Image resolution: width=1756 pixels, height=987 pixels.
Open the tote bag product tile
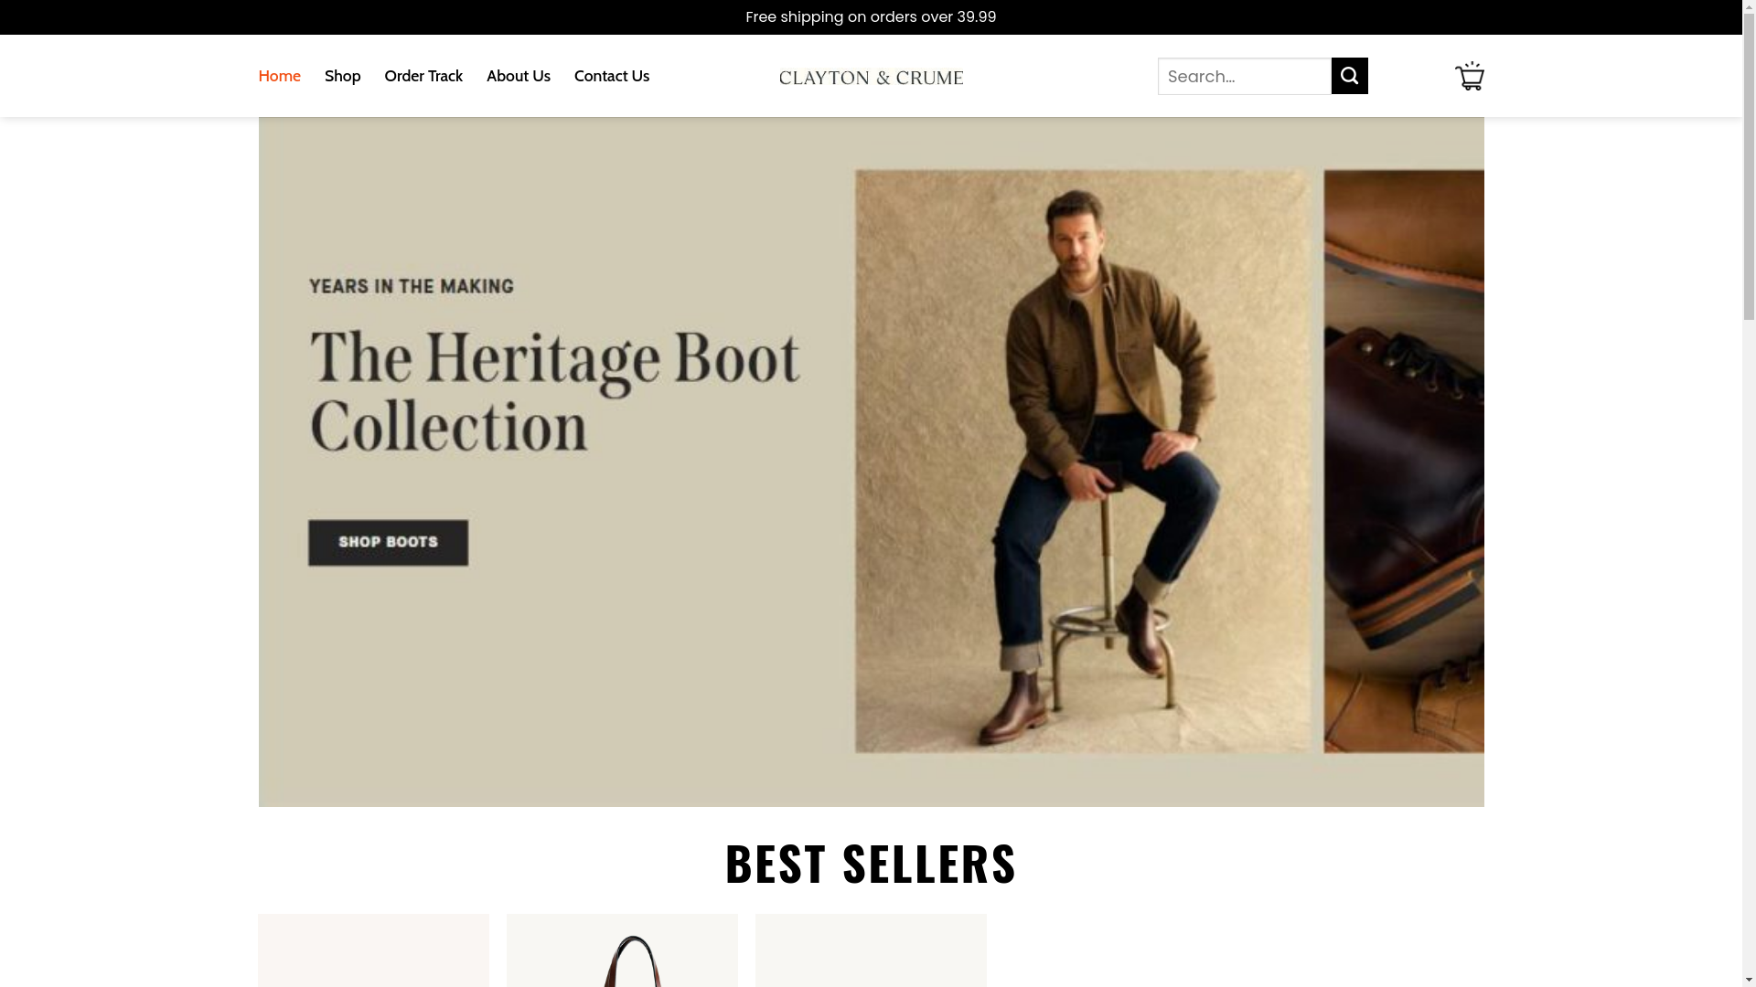[622, 950]
